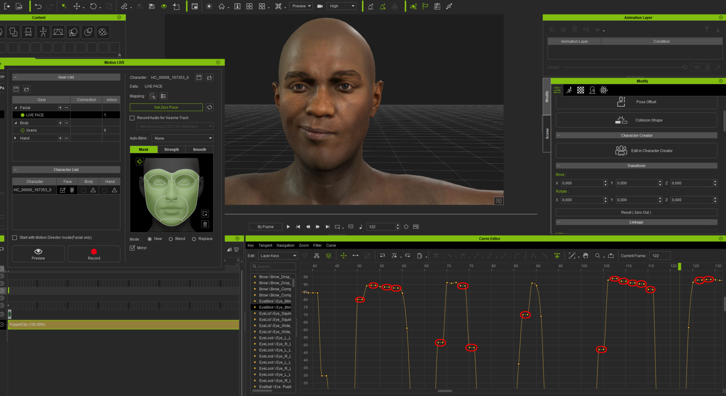726x396 pixels.
Task: Select the hand pan tool in Curve Editor
Action: coord(586,256)
